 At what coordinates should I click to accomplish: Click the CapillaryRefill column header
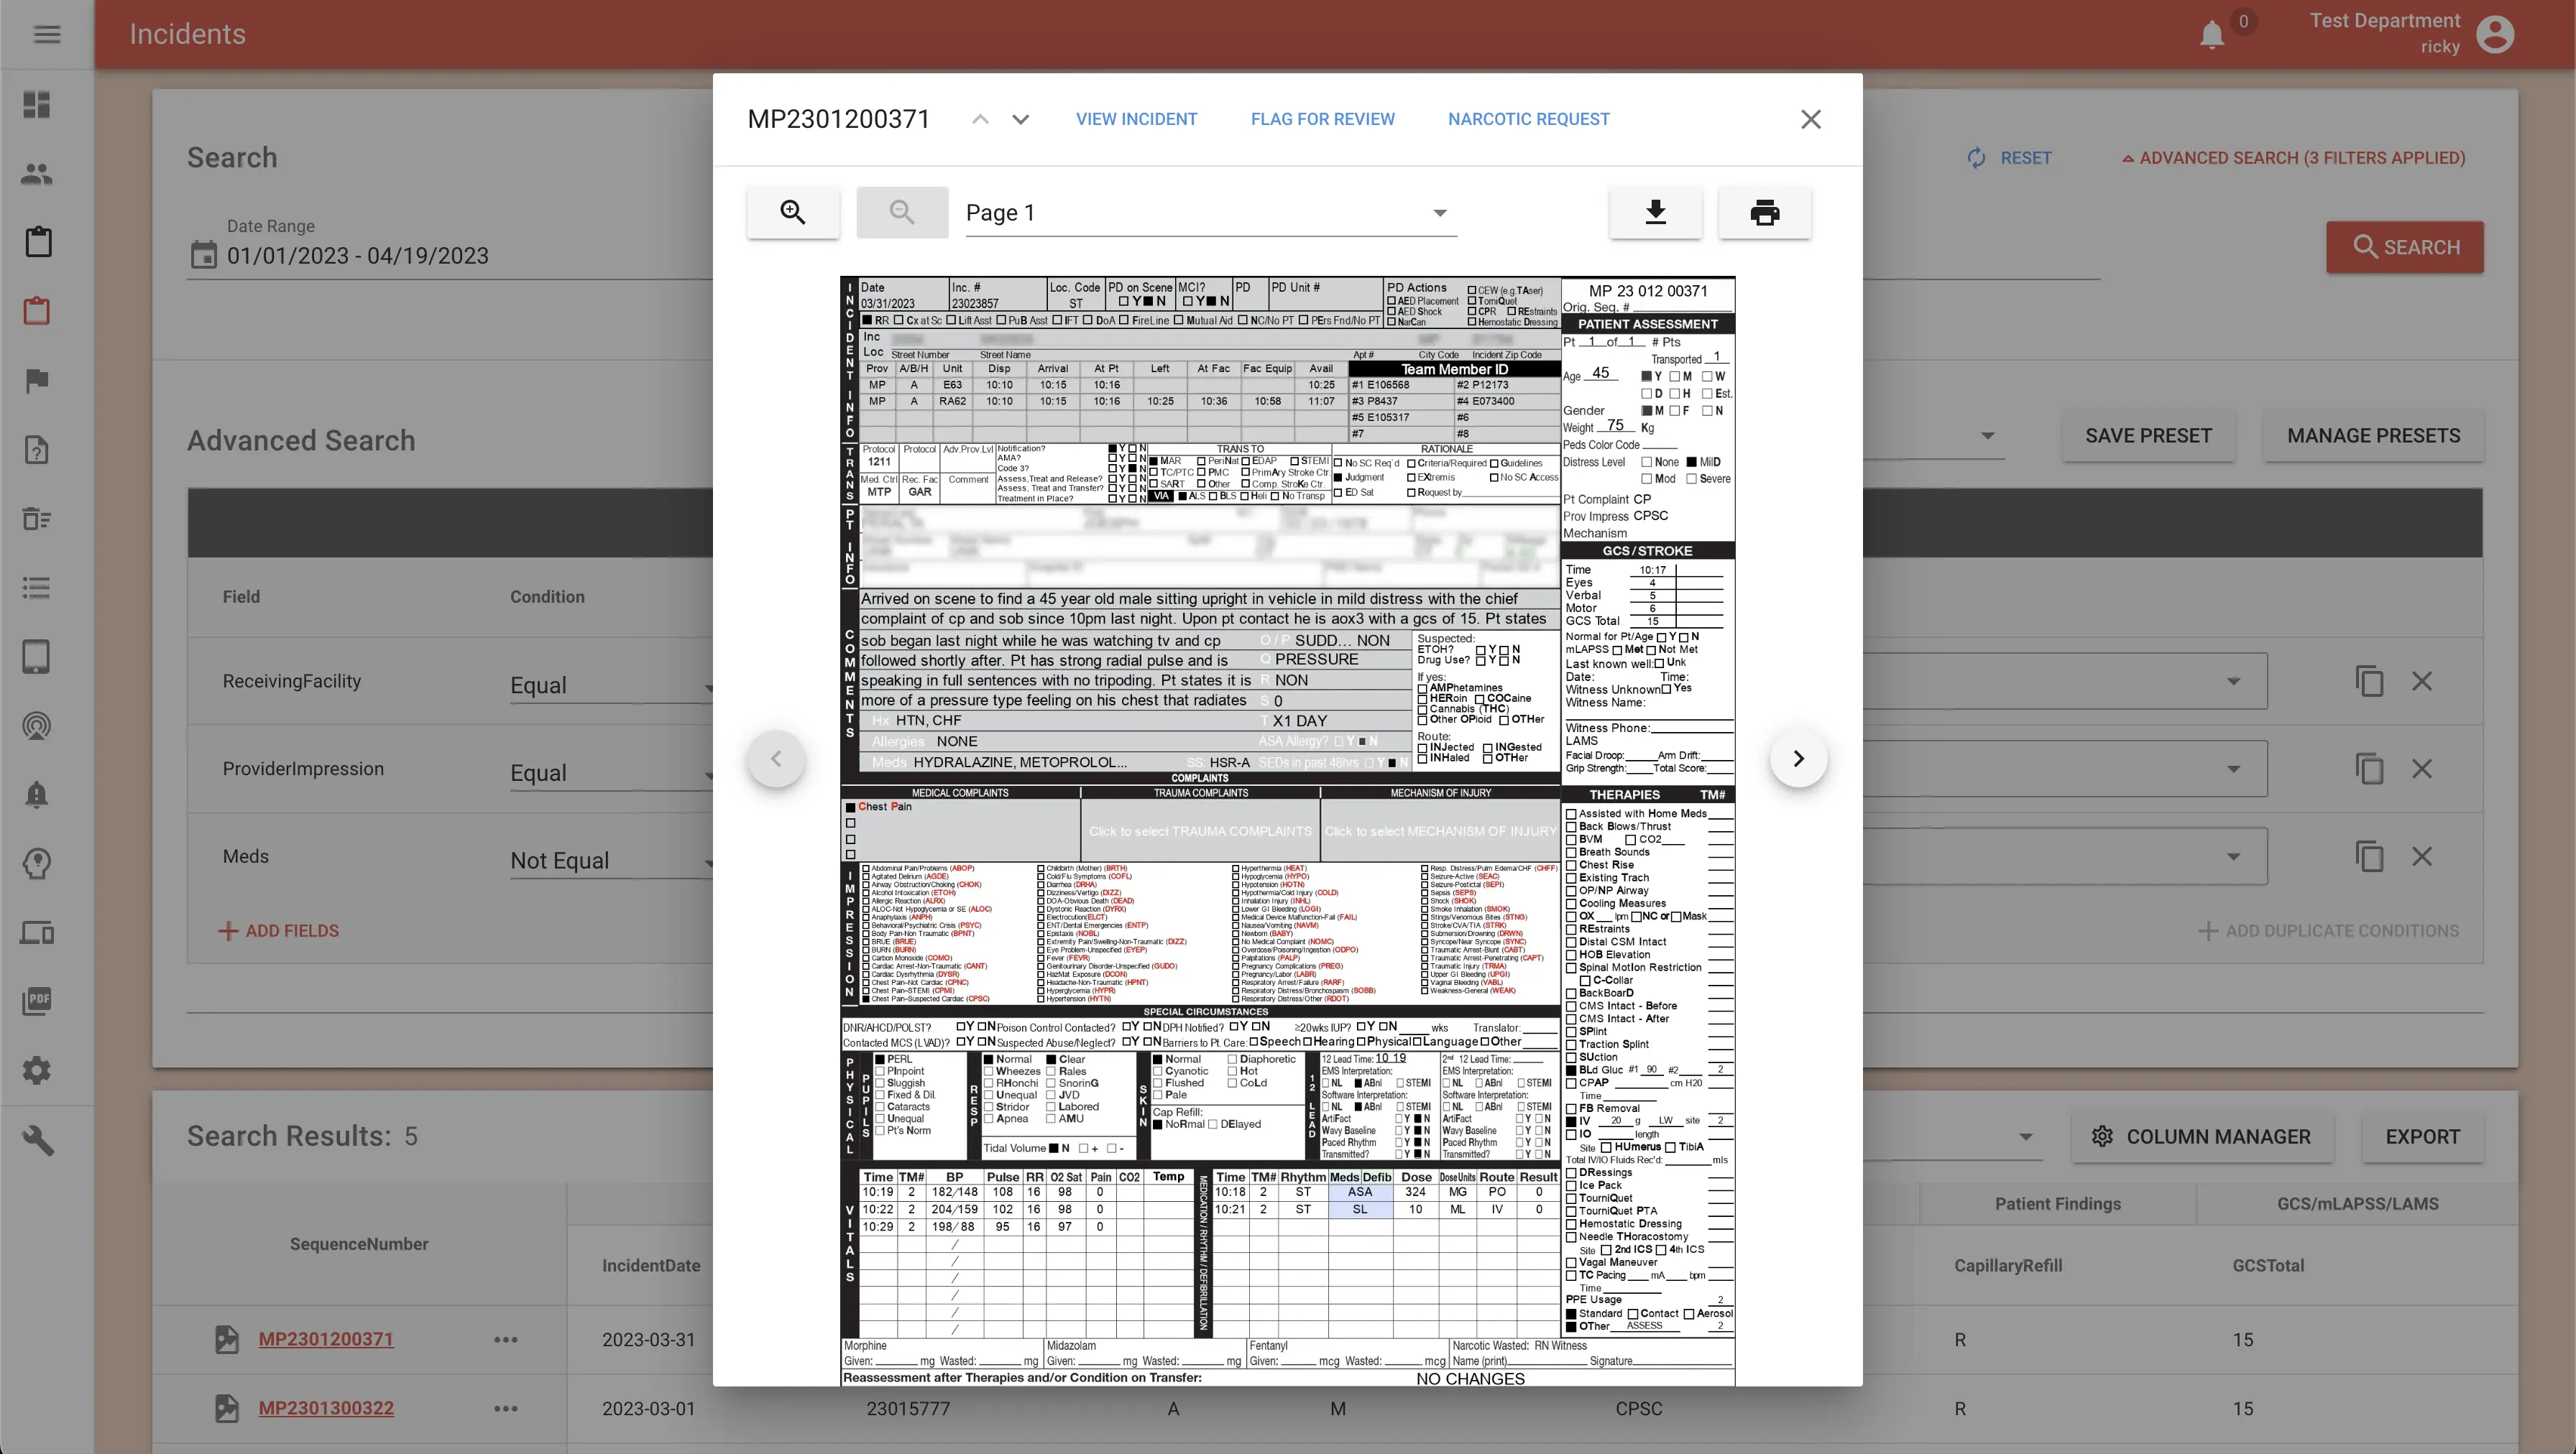pyautogui.click(x=2008, y=1265)
